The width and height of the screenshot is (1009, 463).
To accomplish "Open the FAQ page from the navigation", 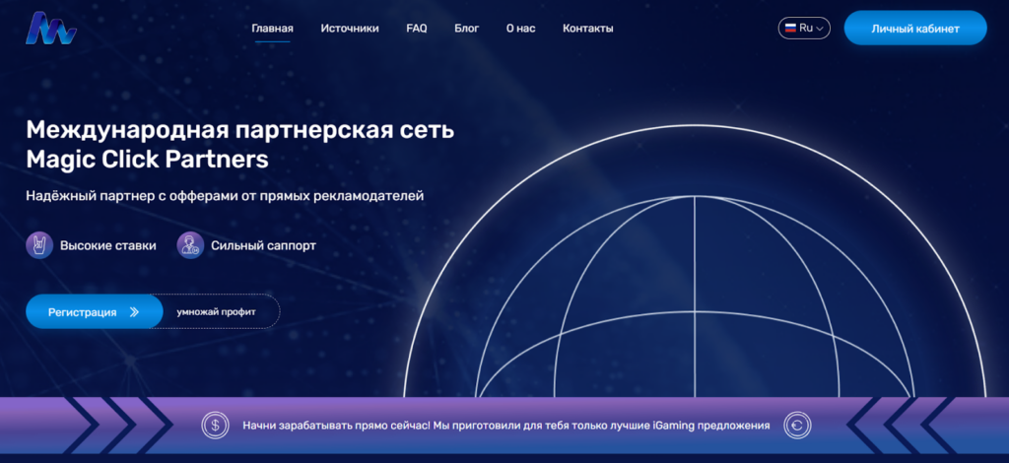I will pyautogui.click(x=417, y=29).
